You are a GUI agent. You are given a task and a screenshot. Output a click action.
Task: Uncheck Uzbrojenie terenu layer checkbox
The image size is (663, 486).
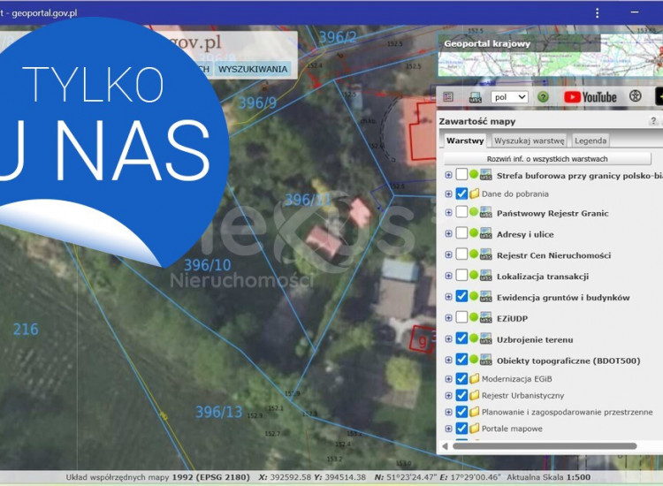point(461,338)
